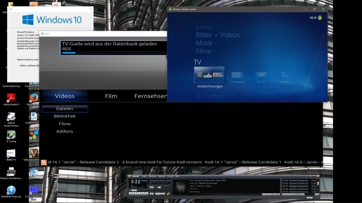
Task: Click the TV heading in Media Center
Action: click(x=197, y=62)
